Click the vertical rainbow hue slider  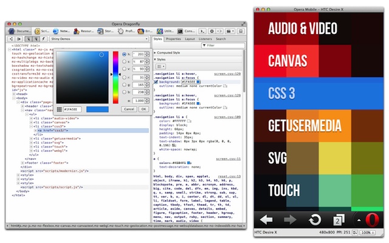pyautogui.click(x=115, y=77)
